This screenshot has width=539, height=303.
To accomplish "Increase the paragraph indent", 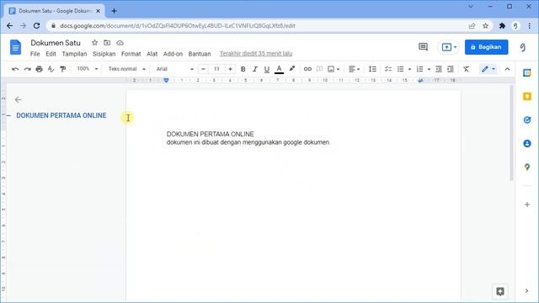I will (451, 69).
